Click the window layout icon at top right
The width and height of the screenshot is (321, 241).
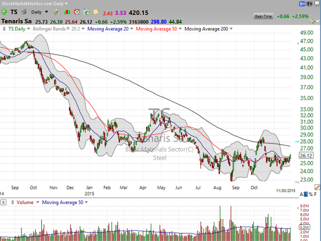[x=317, y=4]
